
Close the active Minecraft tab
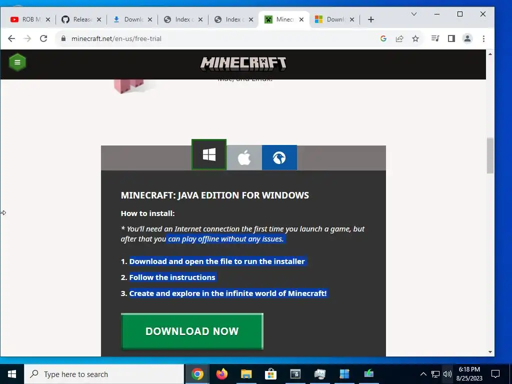301,19
